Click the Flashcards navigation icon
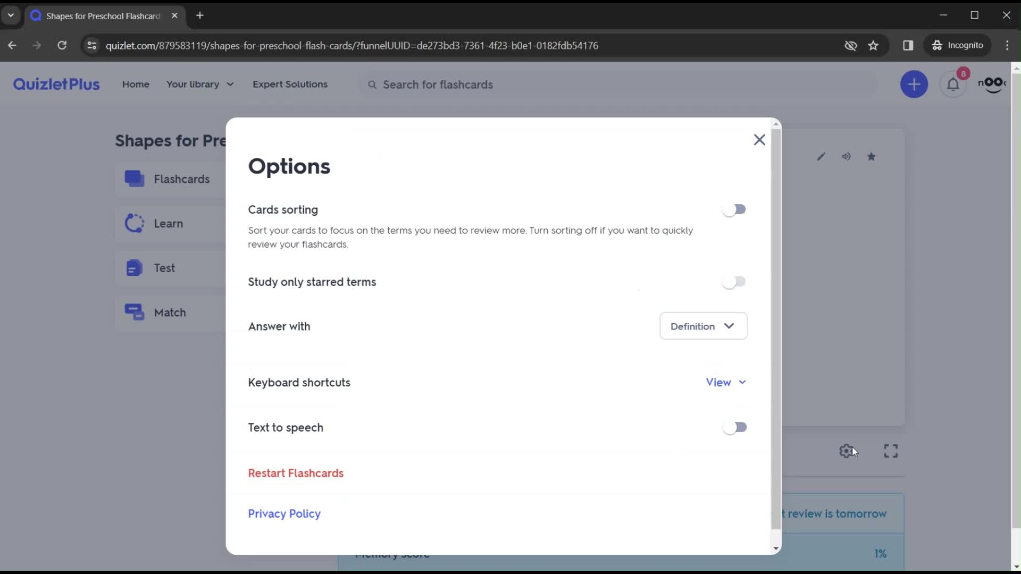This screenshot has width=1021, height=574. [134, 179]
